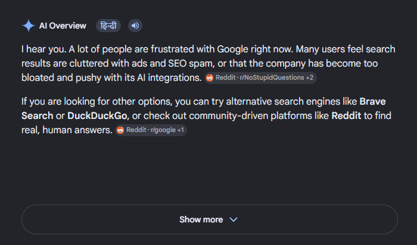Screen dimensions: 417x245
Task: Click the AI Overview sparkle icon
Action: (x=29, y=26)
